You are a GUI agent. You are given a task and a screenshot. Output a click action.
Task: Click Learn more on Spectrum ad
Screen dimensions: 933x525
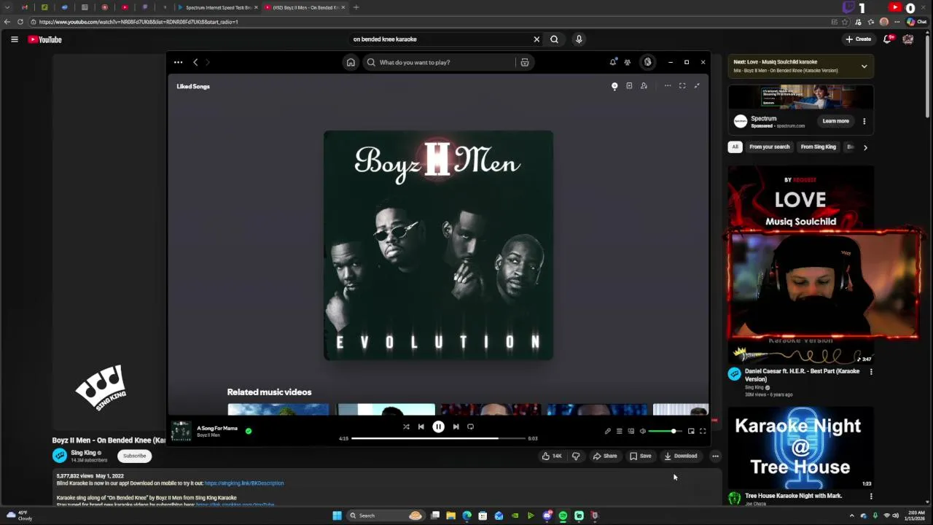click(x=835, y=121)
